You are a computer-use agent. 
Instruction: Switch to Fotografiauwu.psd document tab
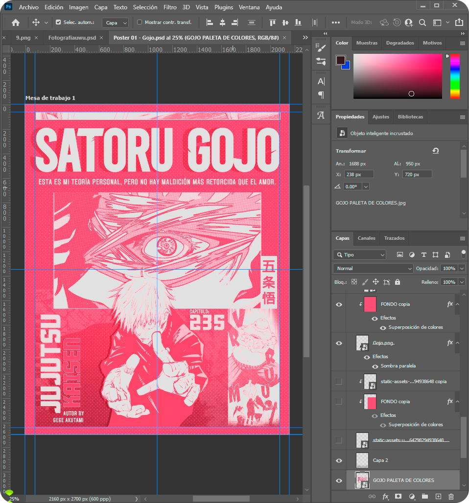pyautogui.click(x=72, y=37)
